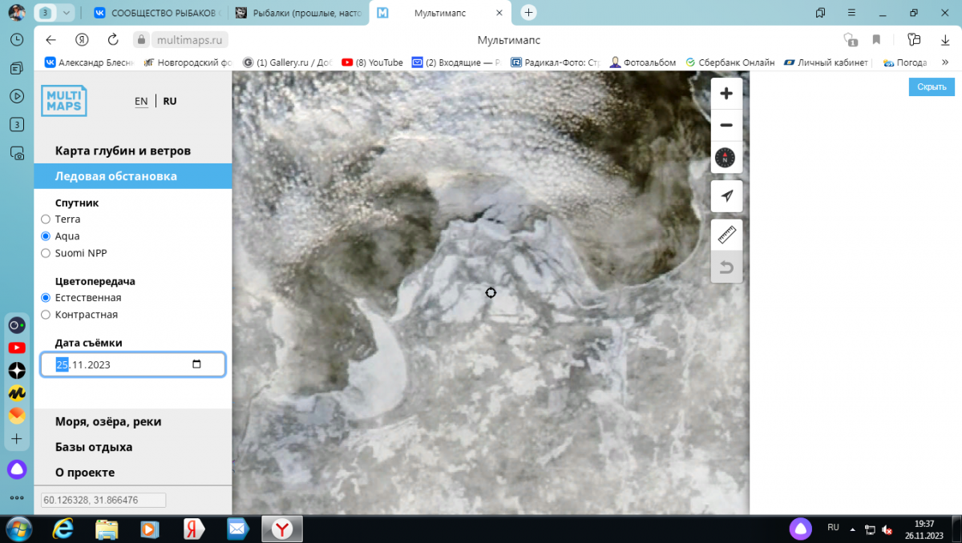Screen dimensions: 962x543
Task: Open calendar picker in date field
Action: (197, 364)
